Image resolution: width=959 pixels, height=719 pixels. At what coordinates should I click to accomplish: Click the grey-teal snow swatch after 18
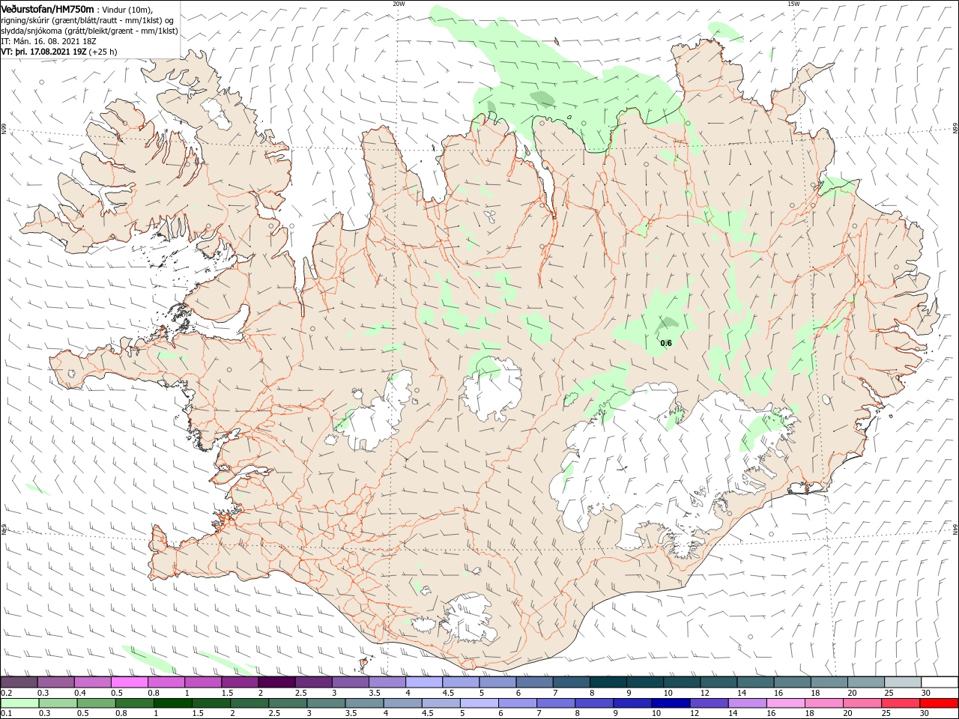tap(829, 682)
